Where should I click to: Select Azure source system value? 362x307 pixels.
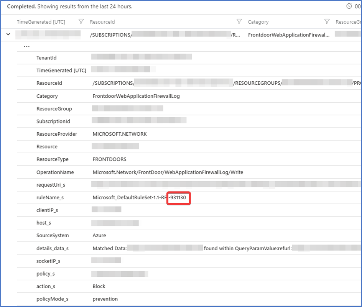point(99,235)
